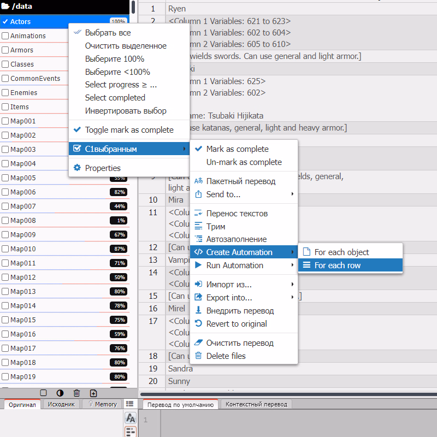Viewport: 437px width, 437px height.
Task: Select the grid cell reading Sandra
Action: click(302, 369)
